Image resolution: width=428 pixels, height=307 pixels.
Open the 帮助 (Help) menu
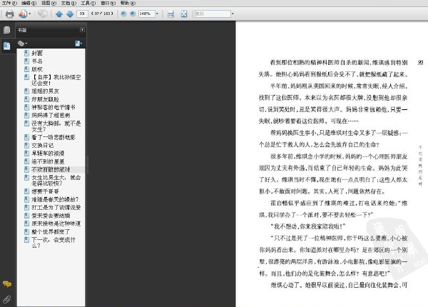coord(128,3)
